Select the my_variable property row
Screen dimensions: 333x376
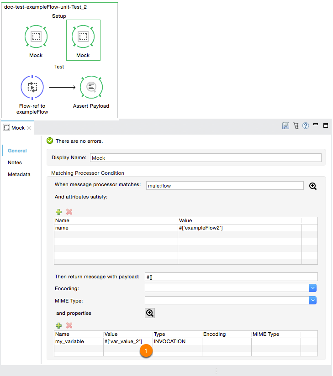[x=69, y=341]
